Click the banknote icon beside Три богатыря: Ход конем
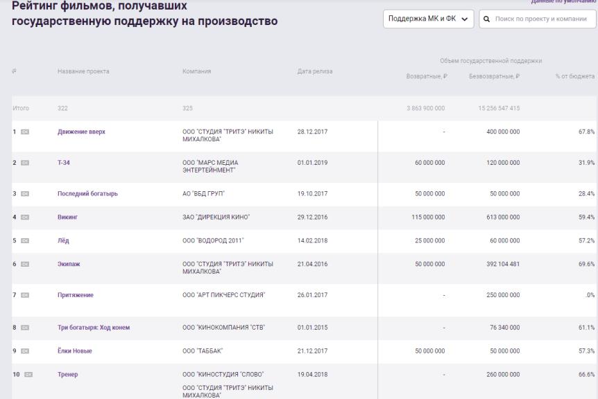Image resolution: width=598 pixels, height=399 pixels. pyautogui.click(x=25, y=328)
